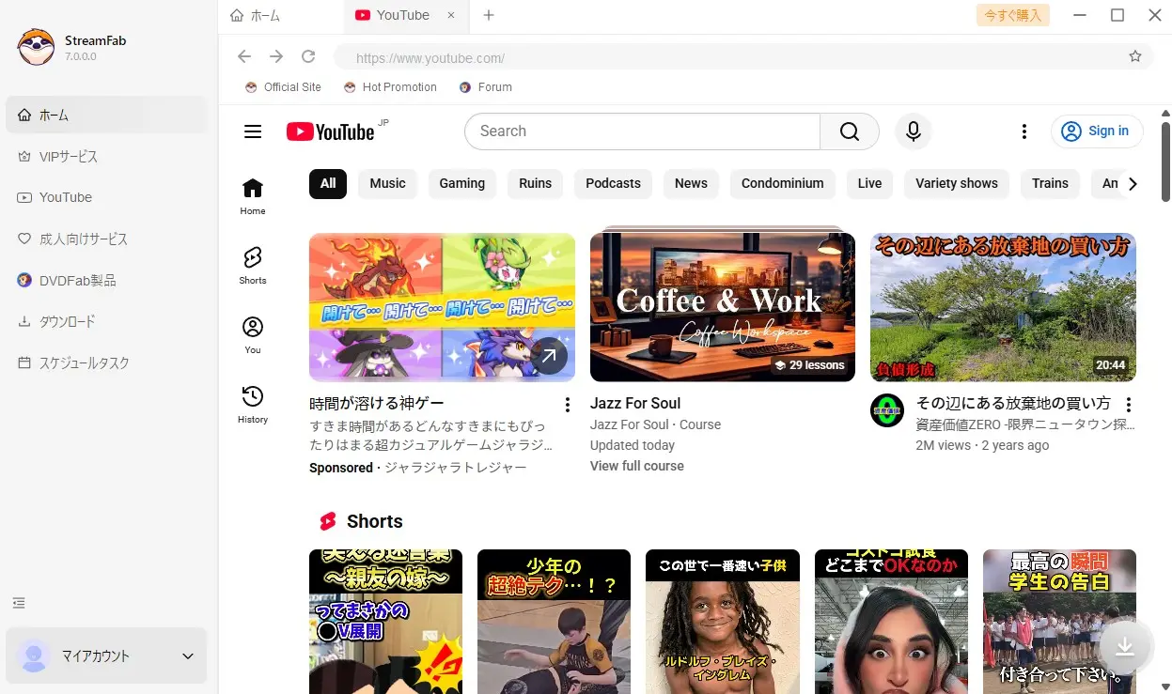The image size is (1172, 694).
Task: Start a voice search with the microphone icon
Action: click(x=912, y=131)
